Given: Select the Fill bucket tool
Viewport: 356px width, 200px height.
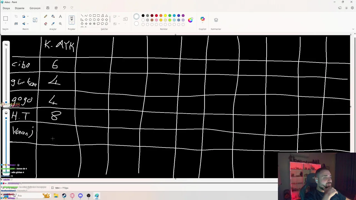Looking at the screenshot, I should (53, 16).
